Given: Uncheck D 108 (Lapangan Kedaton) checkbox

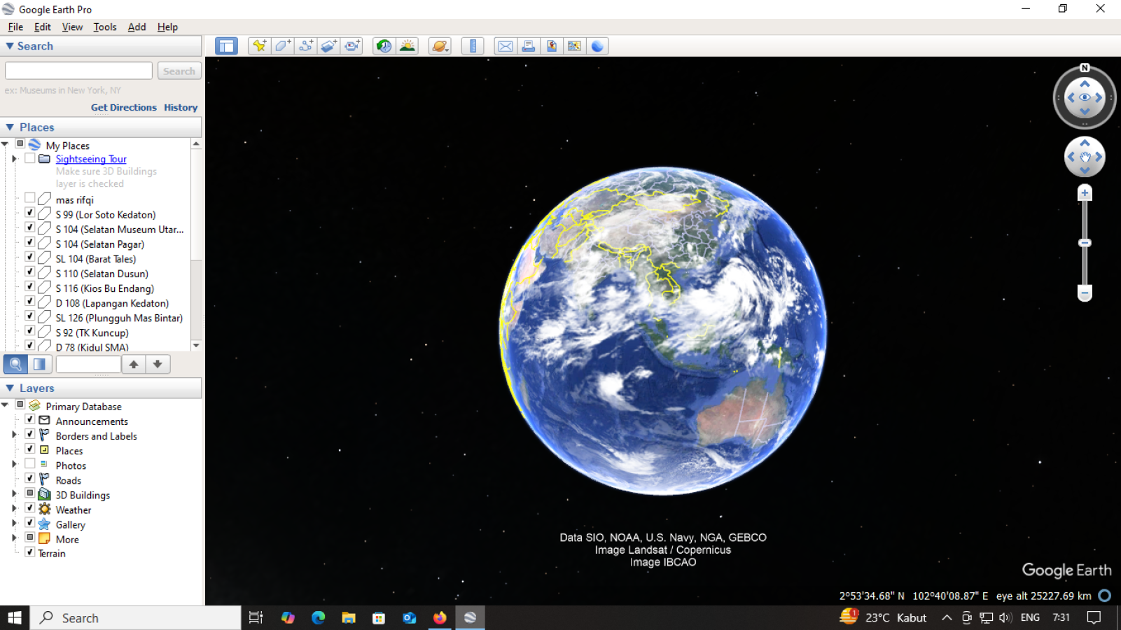Looking at the screenshot, I should (29, 301).
